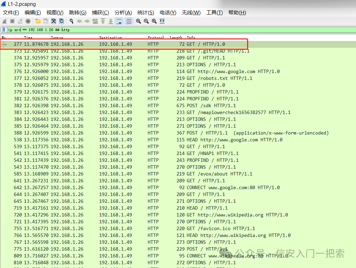
Task: Select packet 720 GET http://www.wikipedia.org
Action: point(178,215)
